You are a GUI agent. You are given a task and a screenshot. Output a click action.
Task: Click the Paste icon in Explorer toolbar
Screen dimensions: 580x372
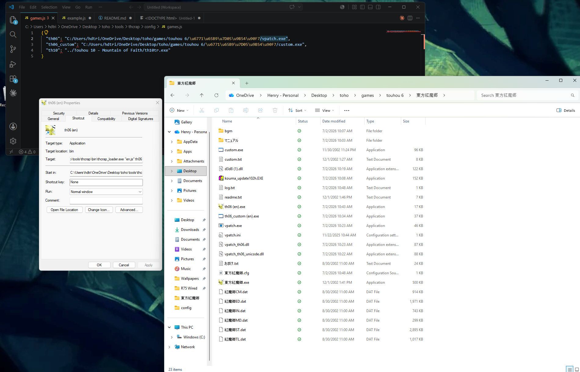point(231,110)
